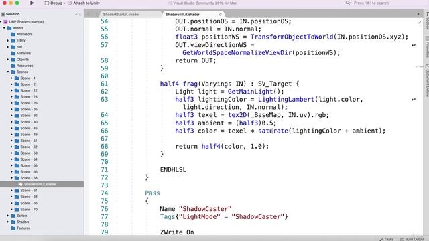
Task: Click the Scene - 49 folder icon
Action: (x=17, y=135)
